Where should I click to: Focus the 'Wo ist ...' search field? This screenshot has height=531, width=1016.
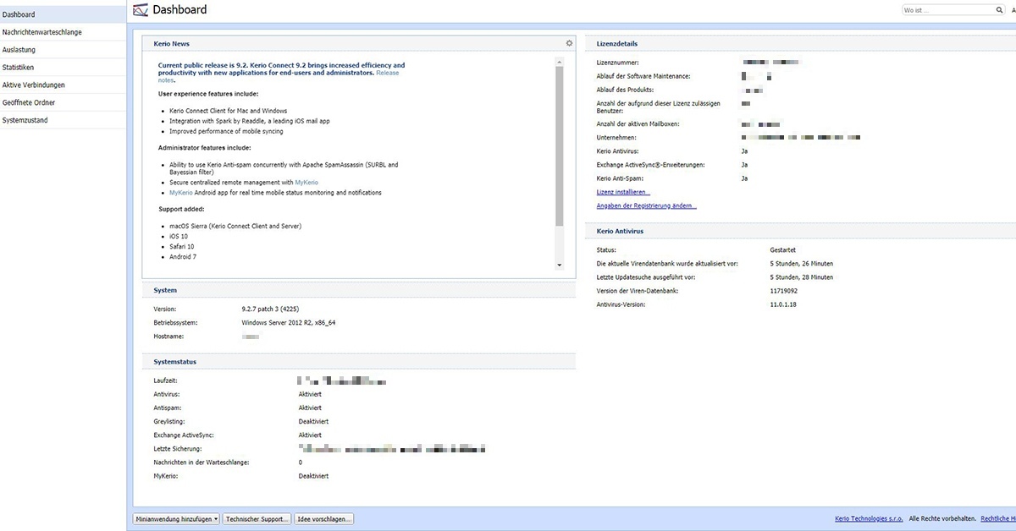(x=948, y=10)
